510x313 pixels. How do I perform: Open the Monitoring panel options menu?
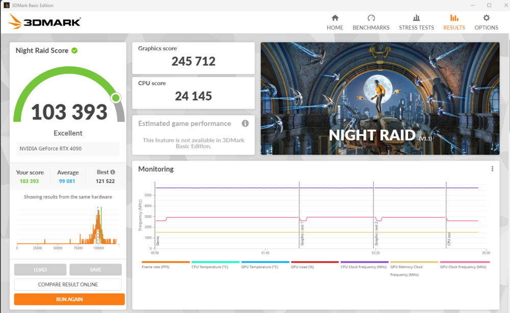[x=492, y=168]
